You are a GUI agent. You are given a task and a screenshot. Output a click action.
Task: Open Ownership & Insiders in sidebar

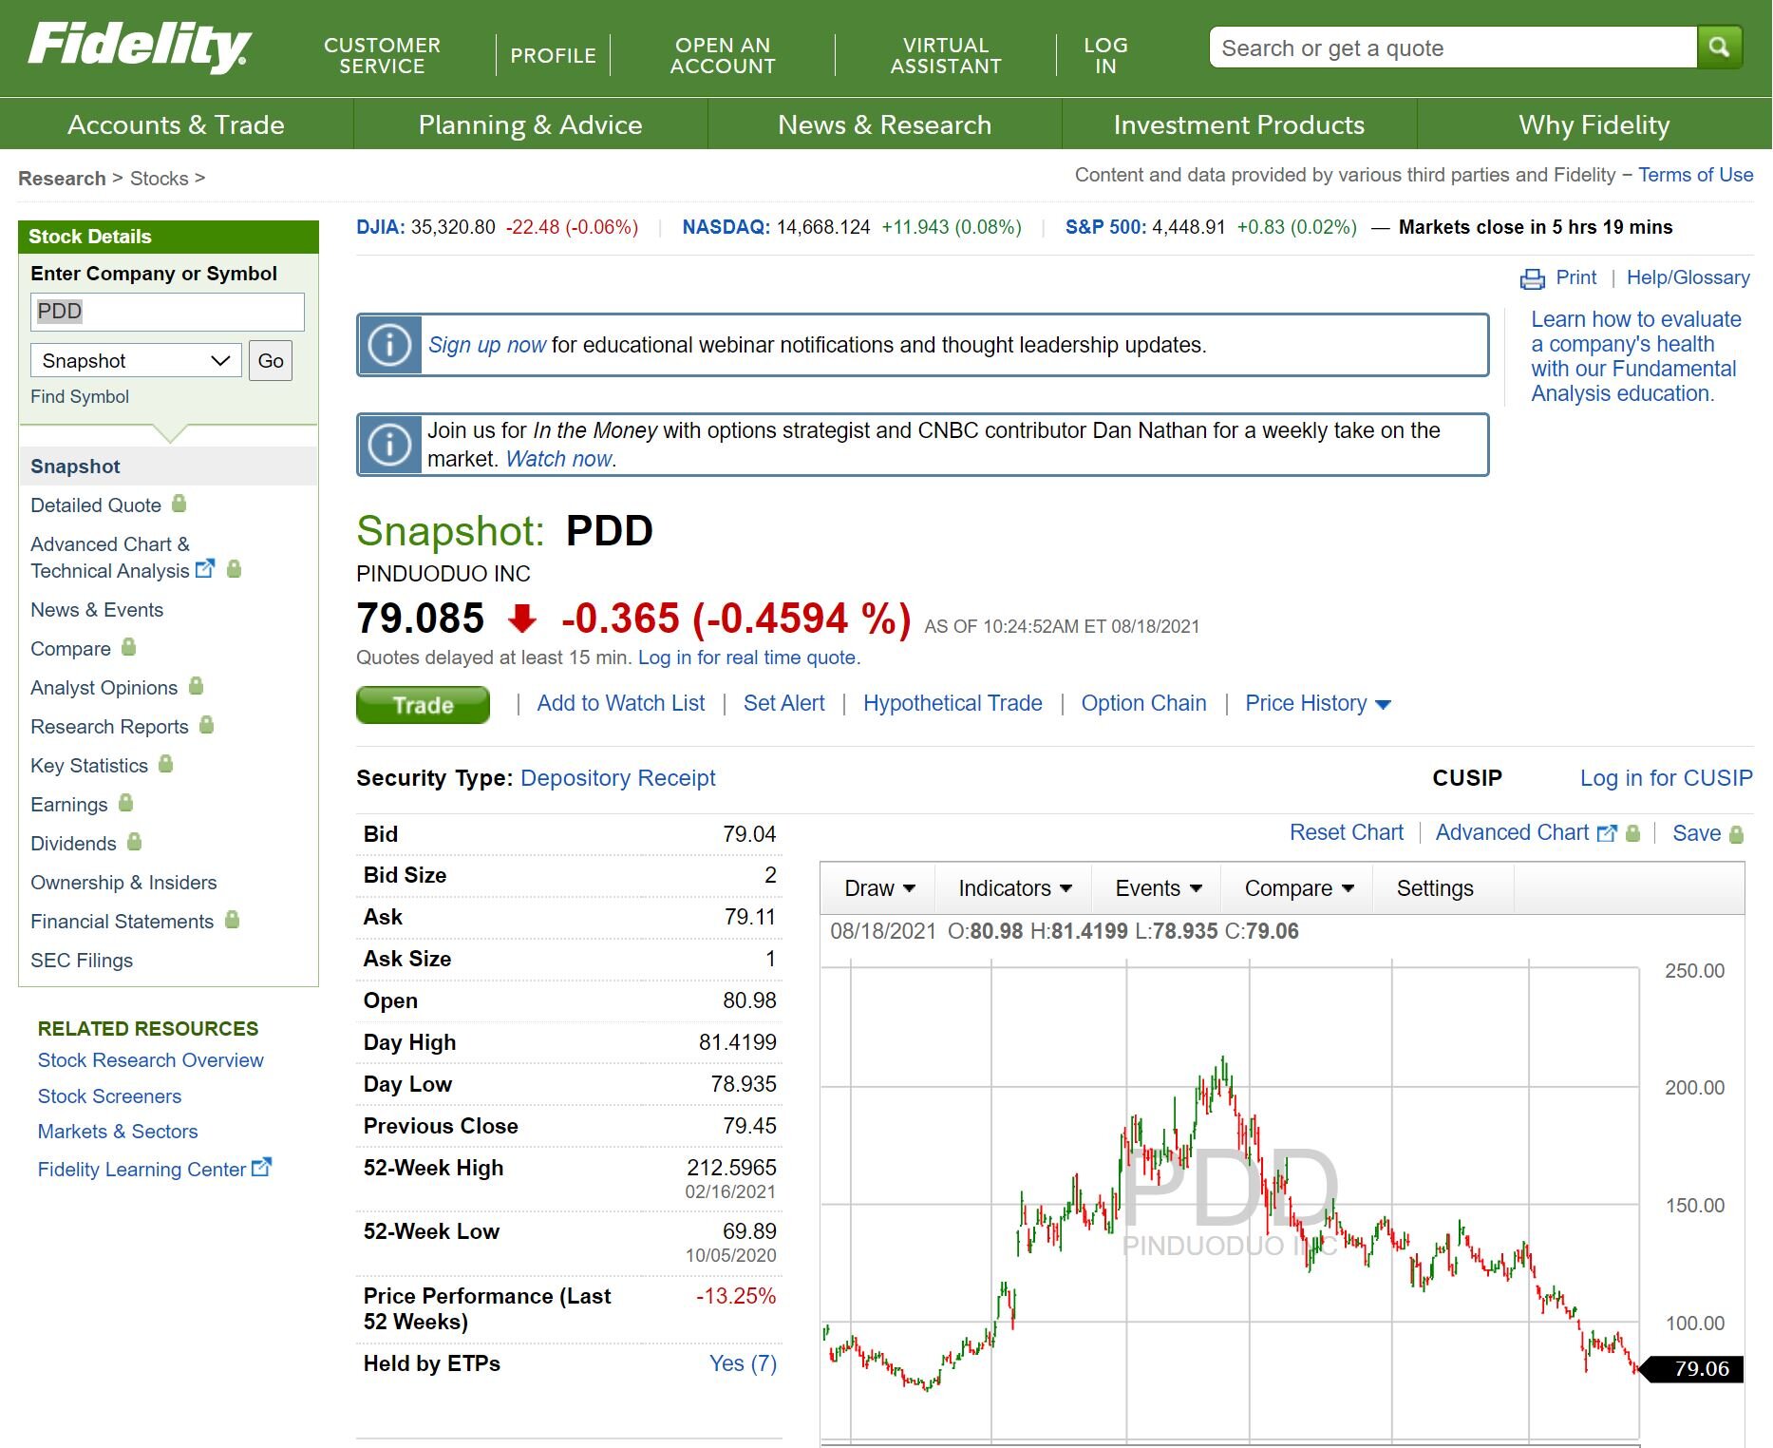123,883
